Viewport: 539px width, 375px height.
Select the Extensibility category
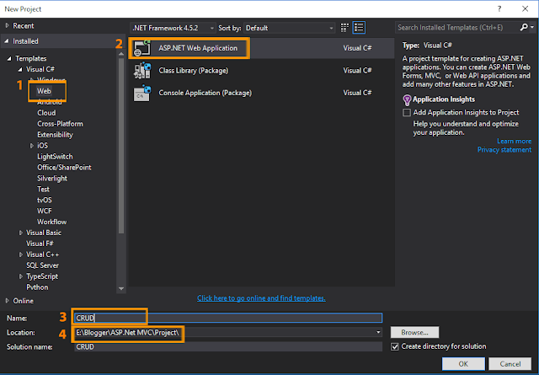(55, 135)
